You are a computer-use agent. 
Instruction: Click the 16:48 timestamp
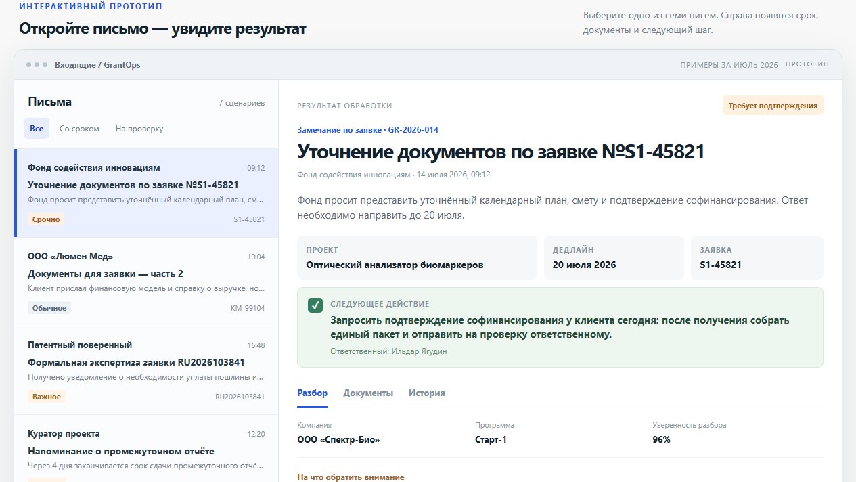tap(256, 345)
